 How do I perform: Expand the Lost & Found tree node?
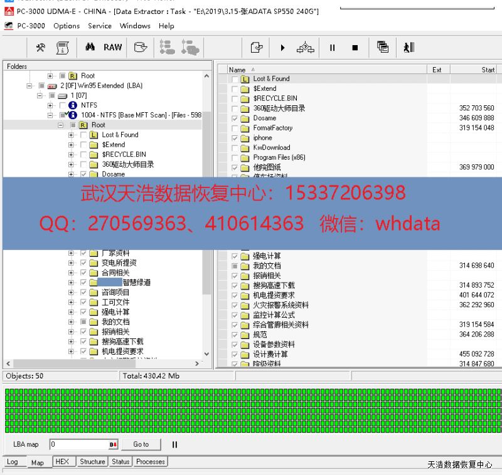coord(71,135)
